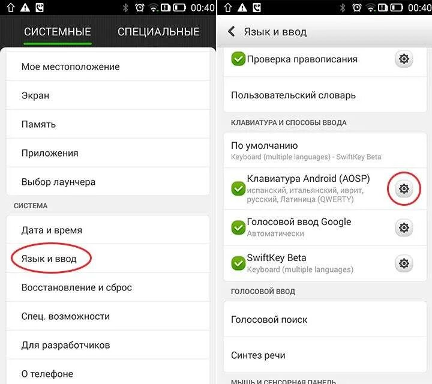
Task: Open Пользовательский словарь
Action: 325,95
